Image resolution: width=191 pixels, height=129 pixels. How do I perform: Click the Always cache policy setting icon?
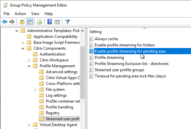[91, 39]
